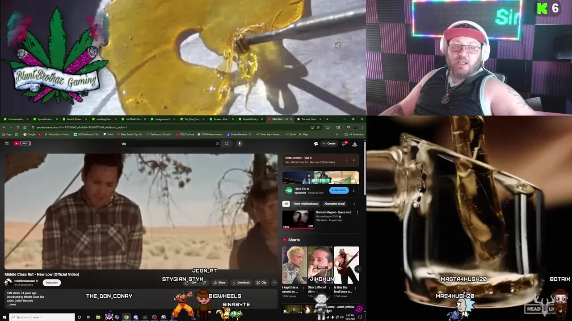The width and height of the screenshot is (572, 321).
Task: Select the From middleclassrut filter chip
Action: (306, 204)
